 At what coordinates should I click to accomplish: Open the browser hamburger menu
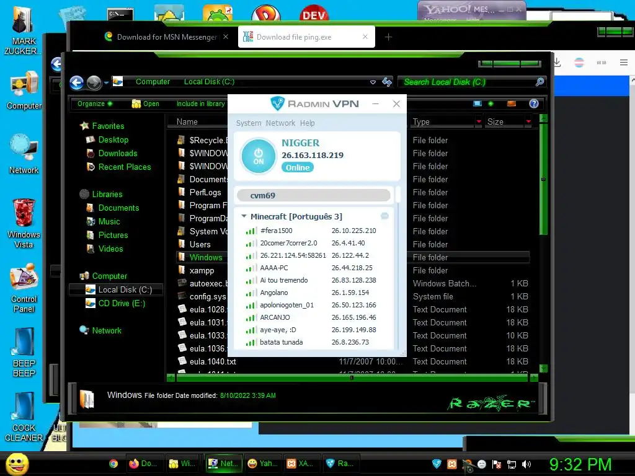tap(624, 63)
